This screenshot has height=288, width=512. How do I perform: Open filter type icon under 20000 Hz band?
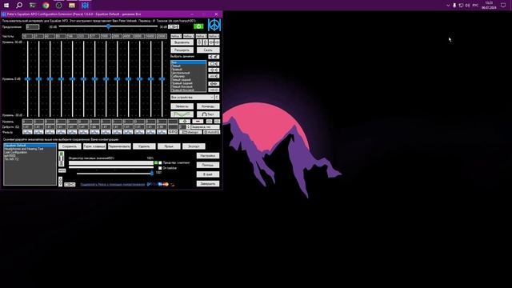pyautogui.click(x=162, y=132)
